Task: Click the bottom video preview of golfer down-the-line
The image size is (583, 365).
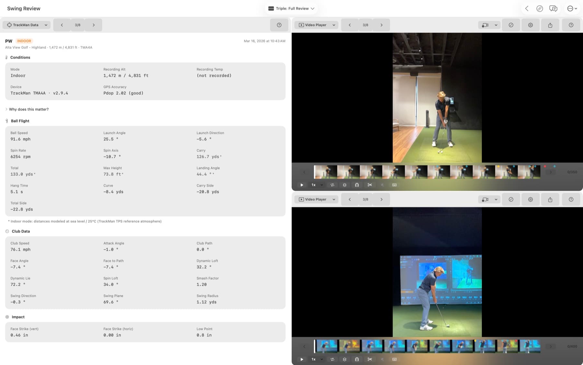Action: [437, 272]
